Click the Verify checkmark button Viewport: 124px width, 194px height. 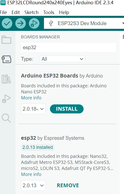7,23
